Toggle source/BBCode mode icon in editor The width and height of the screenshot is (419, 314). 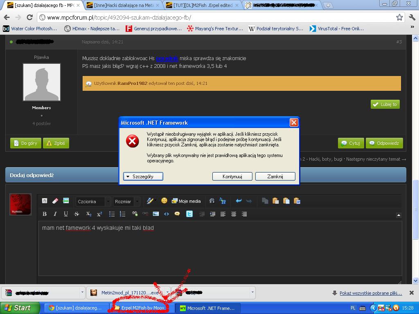click(x=45, y=201)
